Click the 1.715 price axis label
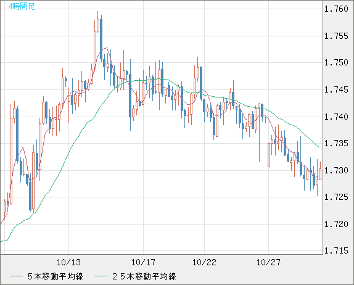Viewport: 354px width, 285px height. coord(336,250)
